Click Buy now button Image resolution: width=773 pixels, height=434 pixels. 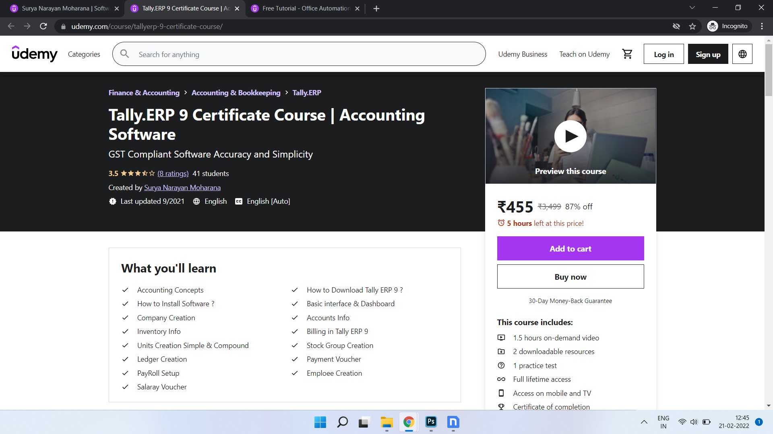pyautogui.click(x=570, y=276)
